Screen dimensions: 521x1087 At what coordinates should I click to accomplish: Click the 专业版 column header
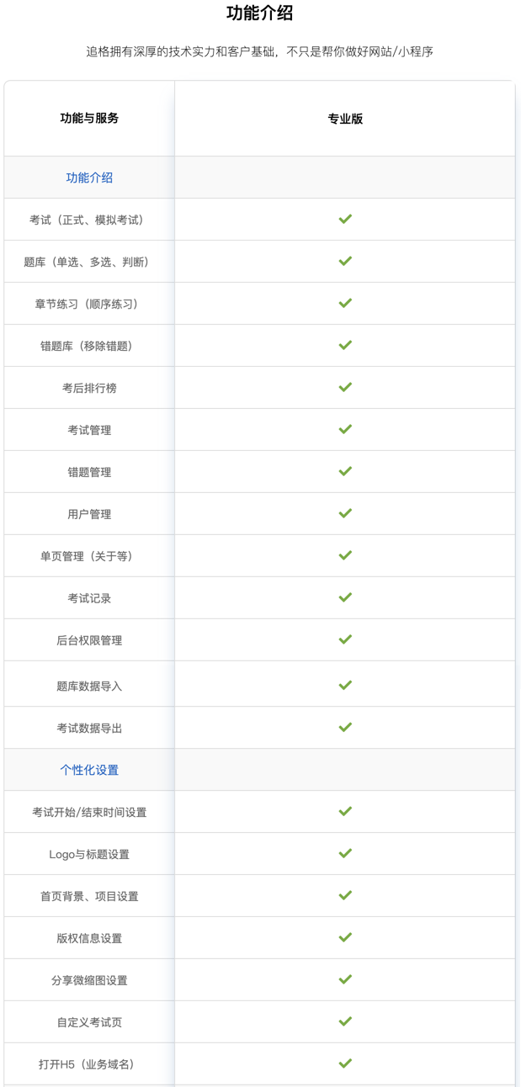(345, 119)
